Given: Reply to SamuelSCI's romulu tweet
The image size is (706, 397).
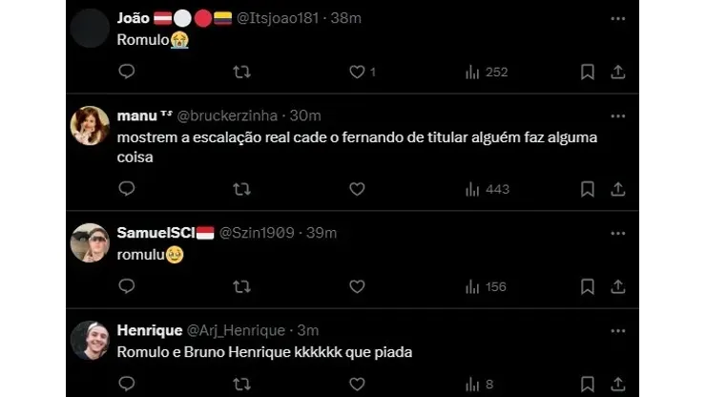Looking at the screenshot, I should [x=127, y=286].
